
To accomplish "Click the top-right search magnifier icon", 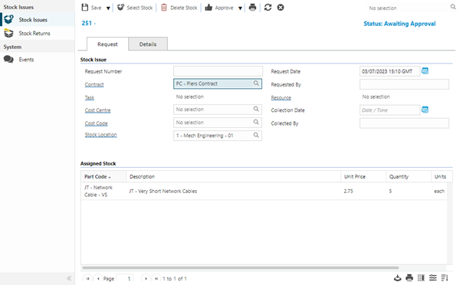I will (453, 7).
